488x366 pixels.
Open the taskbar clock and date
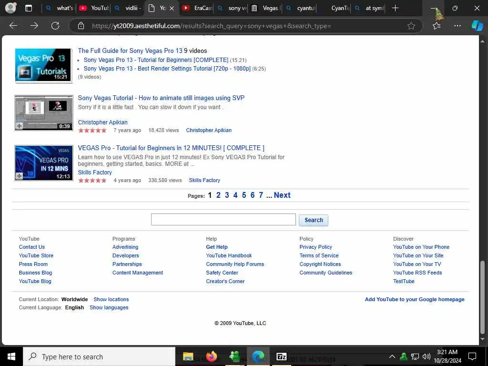447,356
